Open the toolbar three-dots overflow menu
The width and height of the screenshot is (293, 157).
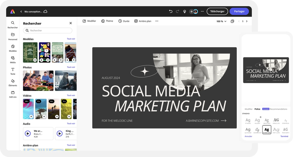coord(157,21)
